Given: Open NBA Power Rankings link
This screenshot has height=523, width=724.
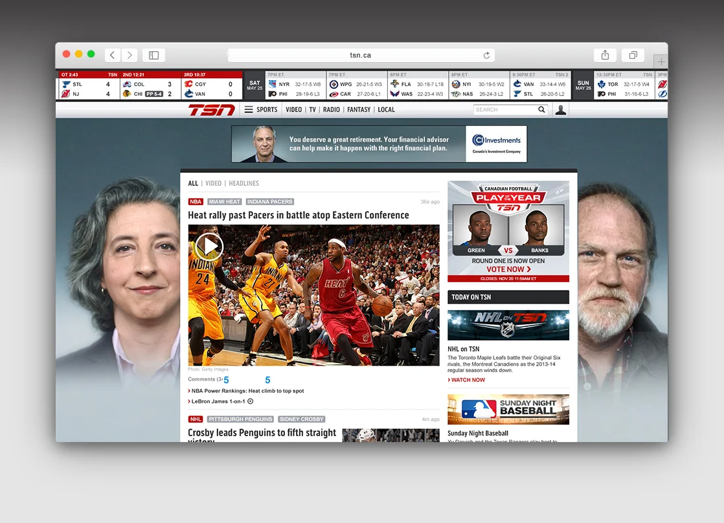Looking at the screenshot, I should (x=247, y=391).
